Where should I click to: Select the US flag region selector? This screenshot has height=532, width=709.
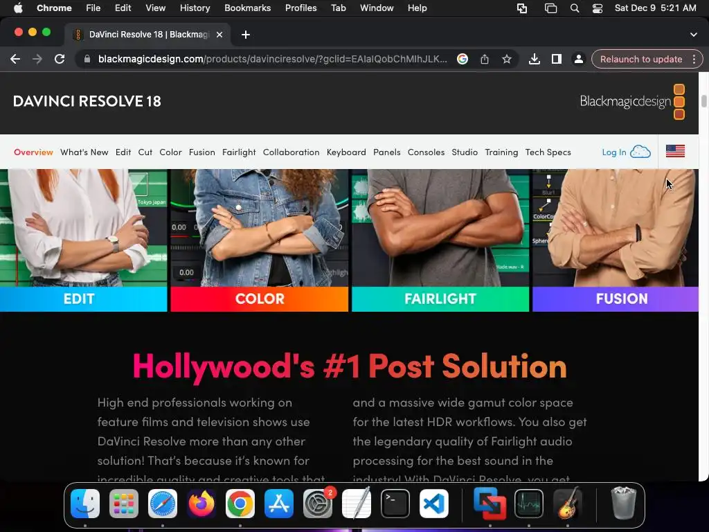point(675,151)
